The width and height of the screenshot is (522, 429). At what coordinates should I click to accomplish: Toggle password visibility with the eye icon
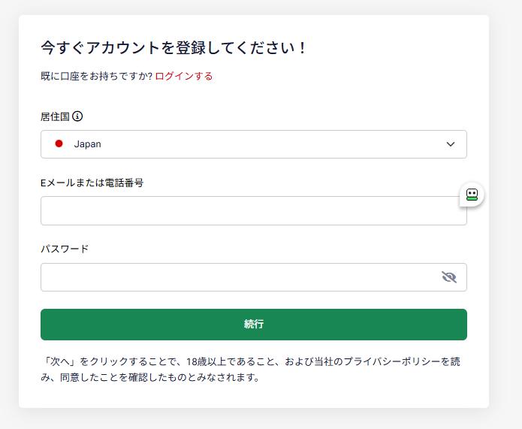click(449, 277)
